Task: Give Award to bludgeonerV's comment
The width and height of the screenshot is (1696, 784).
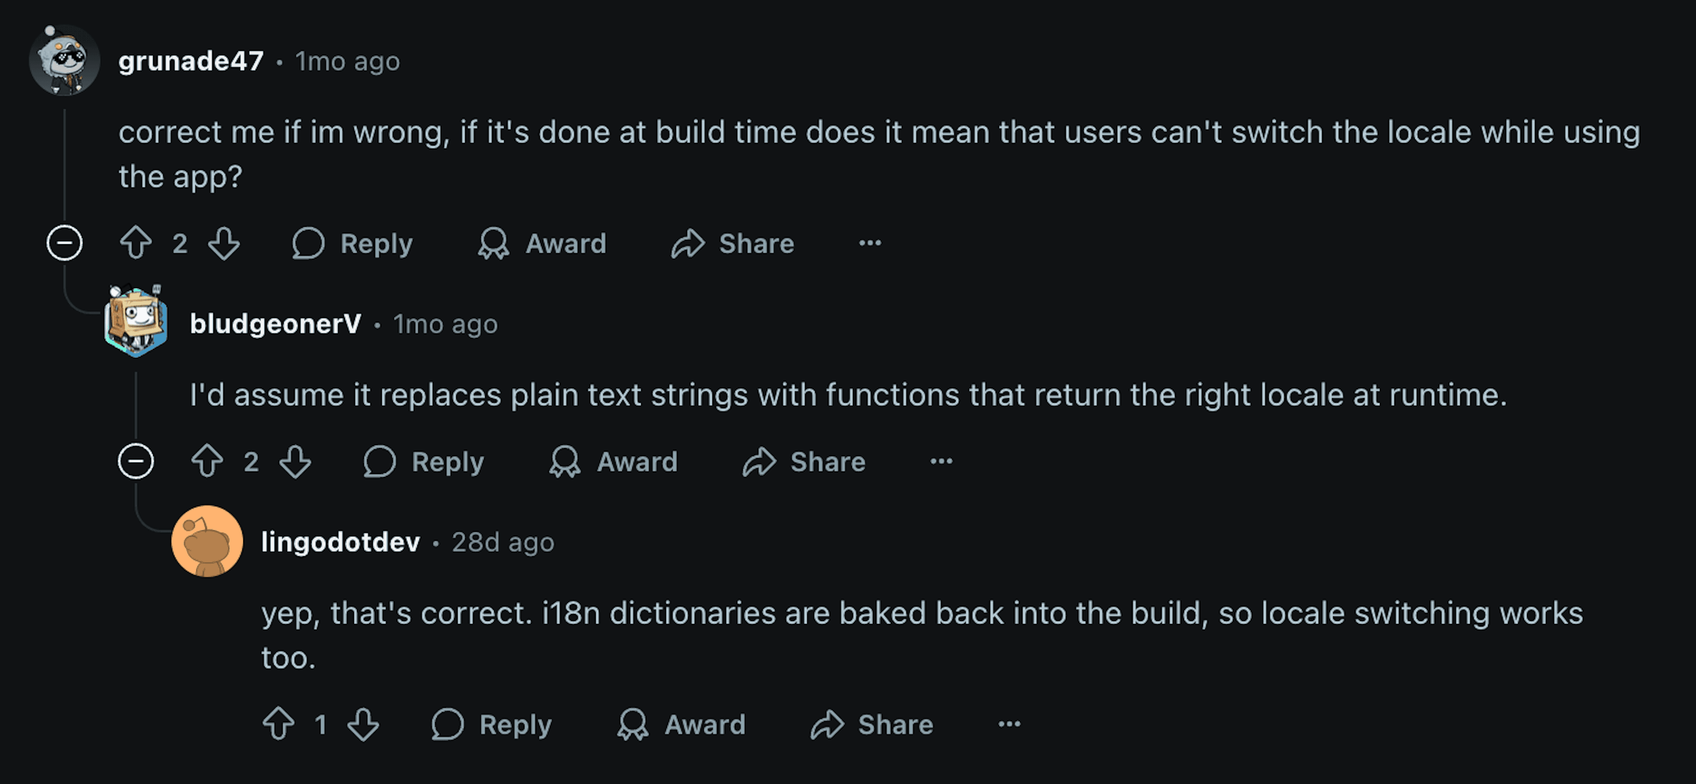Action: coord(614,461)
